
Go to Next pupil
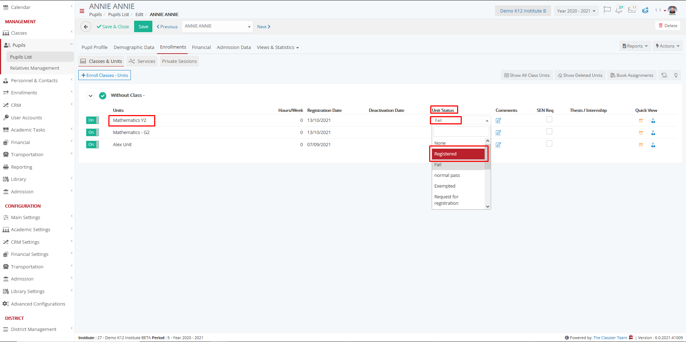[264, 27]
